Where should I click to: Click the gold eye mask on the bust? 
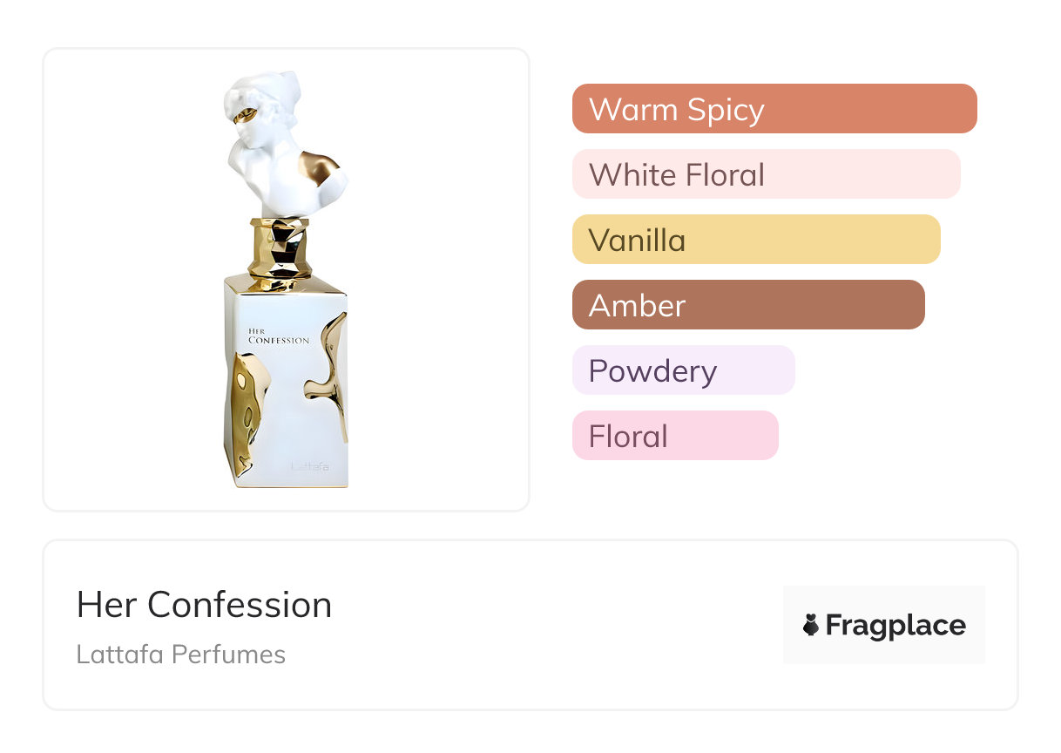coord(247,113)
